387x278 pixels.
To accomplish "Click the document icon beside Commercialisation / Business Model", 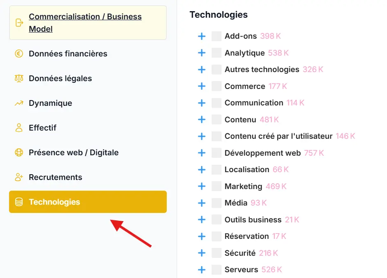I will click(x=18, y=23).
